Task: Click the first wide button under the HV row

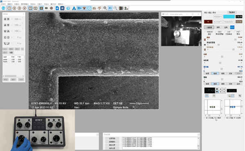Action: pos(209,27)
